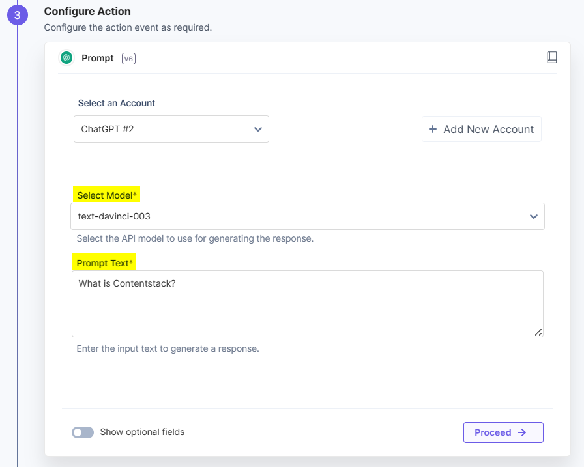Click 'Enter the input text' helper text
584x467 pixels.
[x=168, y=348]
